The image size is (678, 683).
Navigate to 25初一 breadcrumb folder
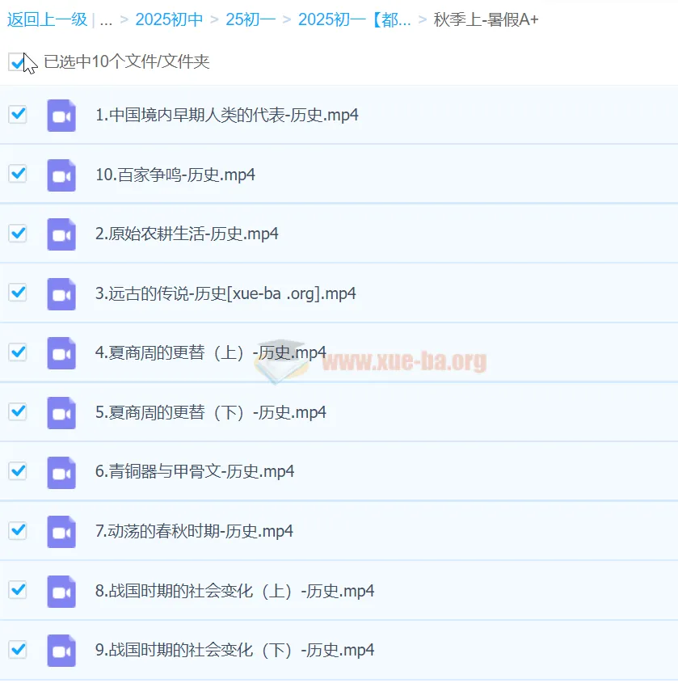[250, 19]
